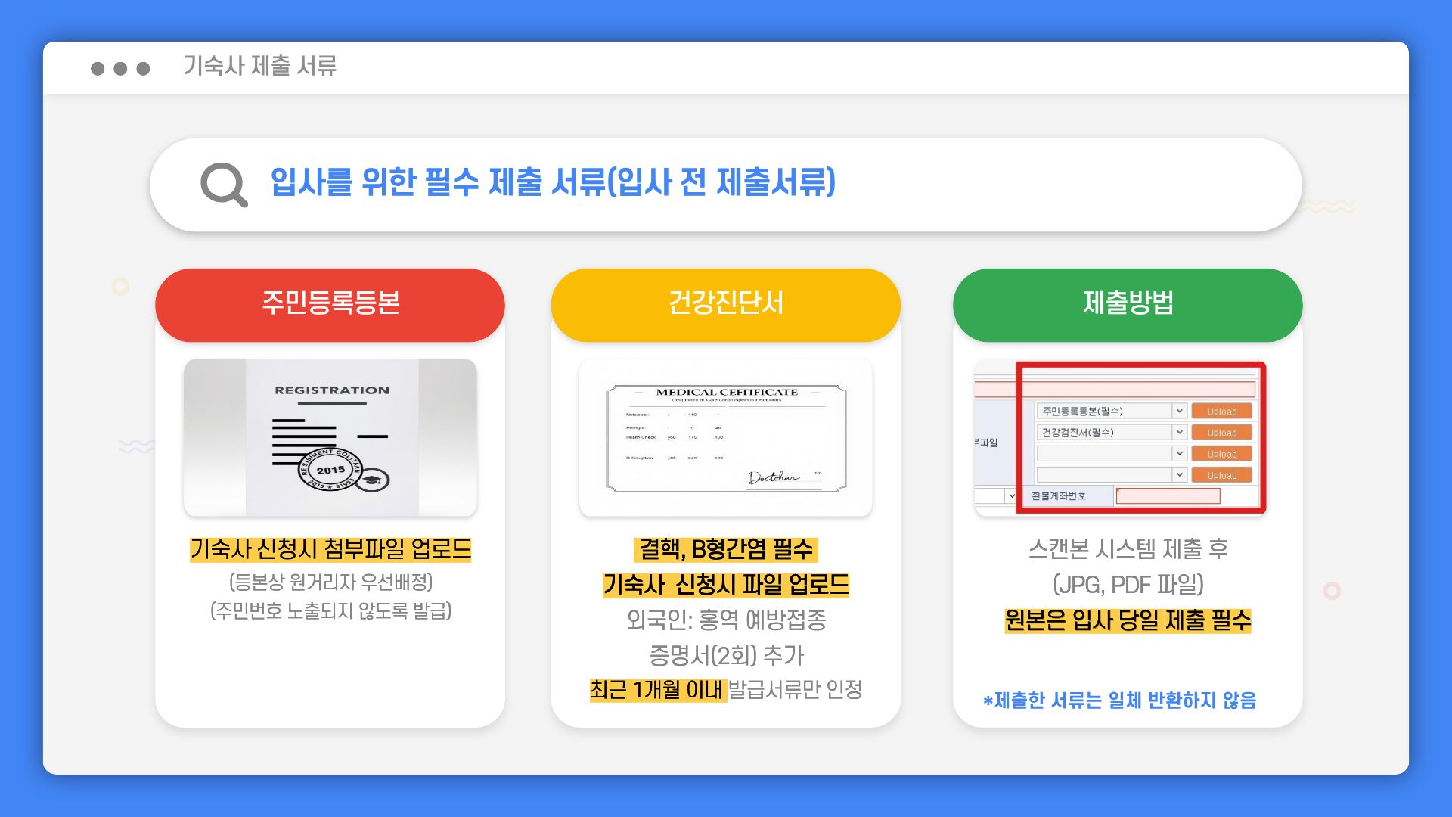Click the doctor signature on the certificate

point(773,477)
